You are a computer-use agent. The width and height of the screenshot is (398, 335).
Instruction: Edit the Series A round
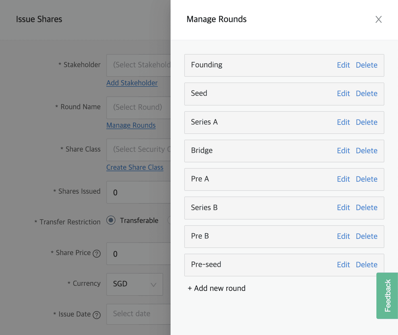[343, 122]
